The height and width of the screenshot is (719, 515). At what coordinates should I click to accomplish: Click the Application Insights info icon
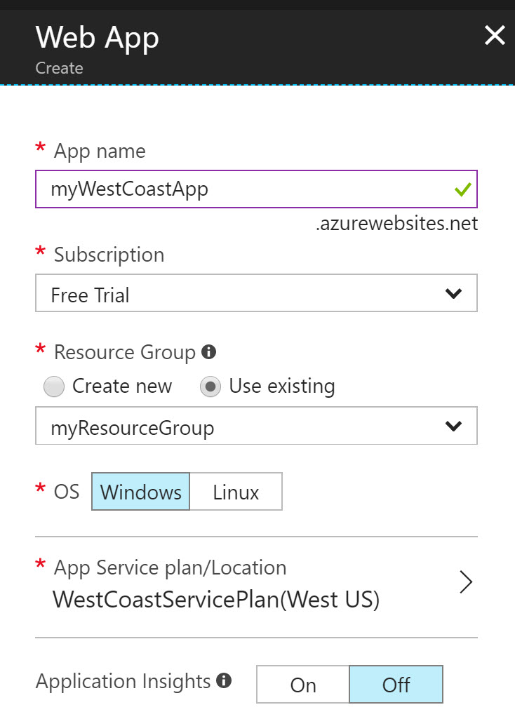point(224,680)
